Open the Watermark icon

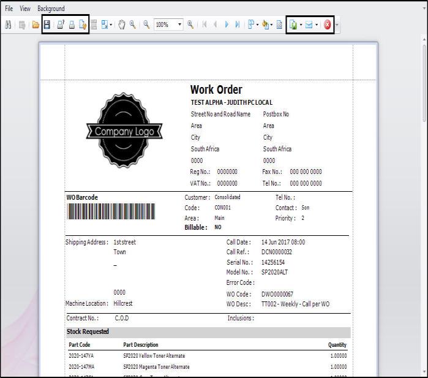pos(279,25)
